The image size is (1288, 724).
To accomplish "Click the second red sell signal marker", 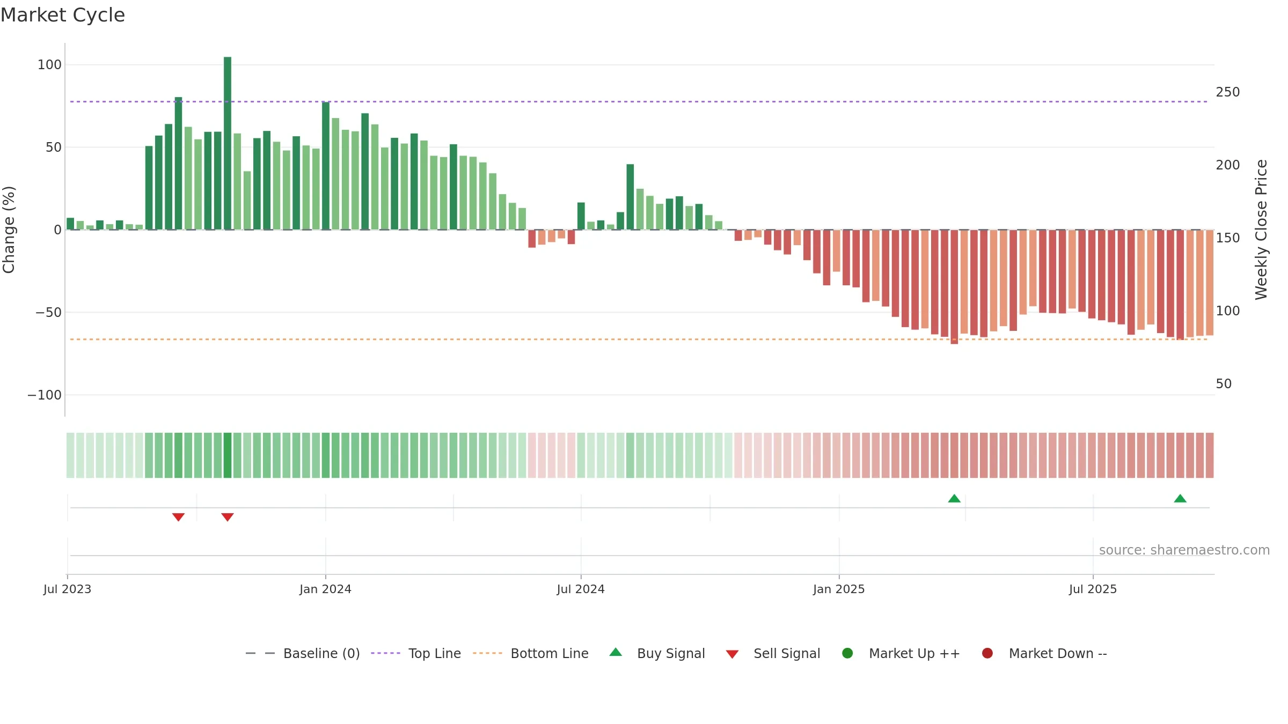I will click(228, 517).
